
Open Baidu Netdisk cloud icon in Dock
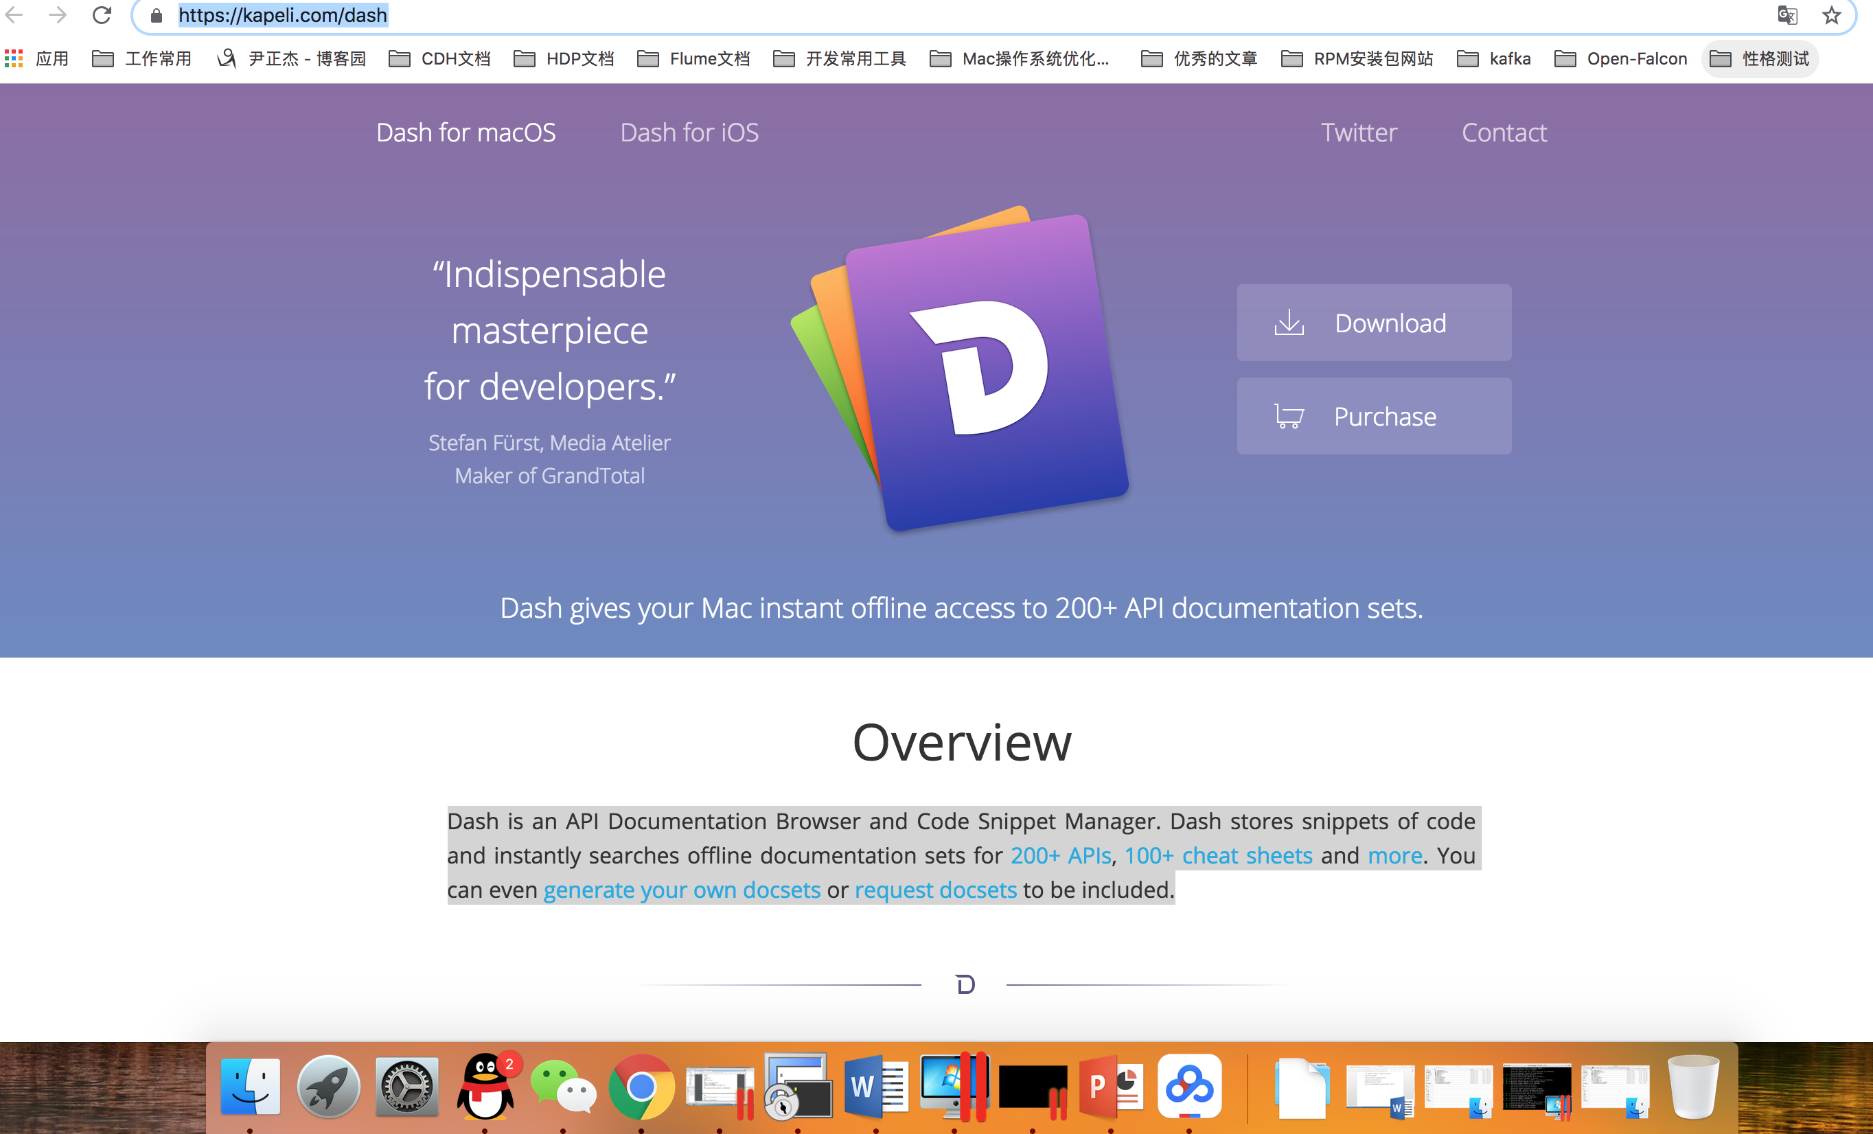pos(1189,1087)
